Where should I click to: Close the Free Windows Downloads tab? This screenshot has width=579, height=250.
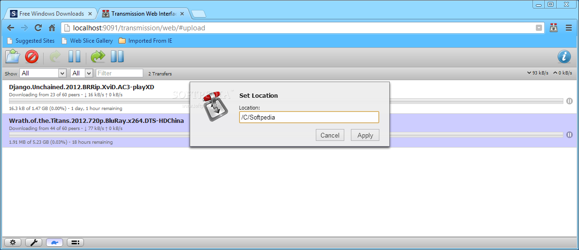point(90,14)
